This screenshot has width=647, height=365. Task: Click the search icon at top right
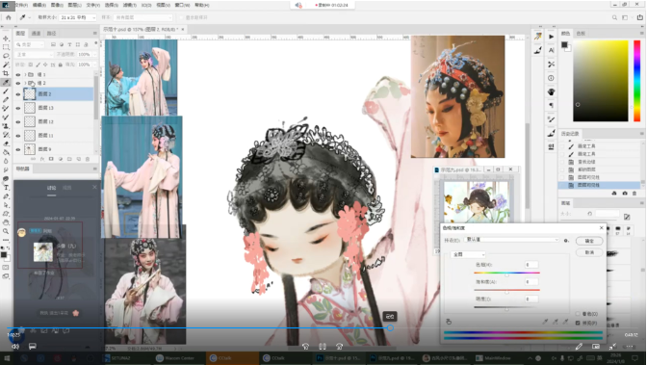(x=614, y=17)
